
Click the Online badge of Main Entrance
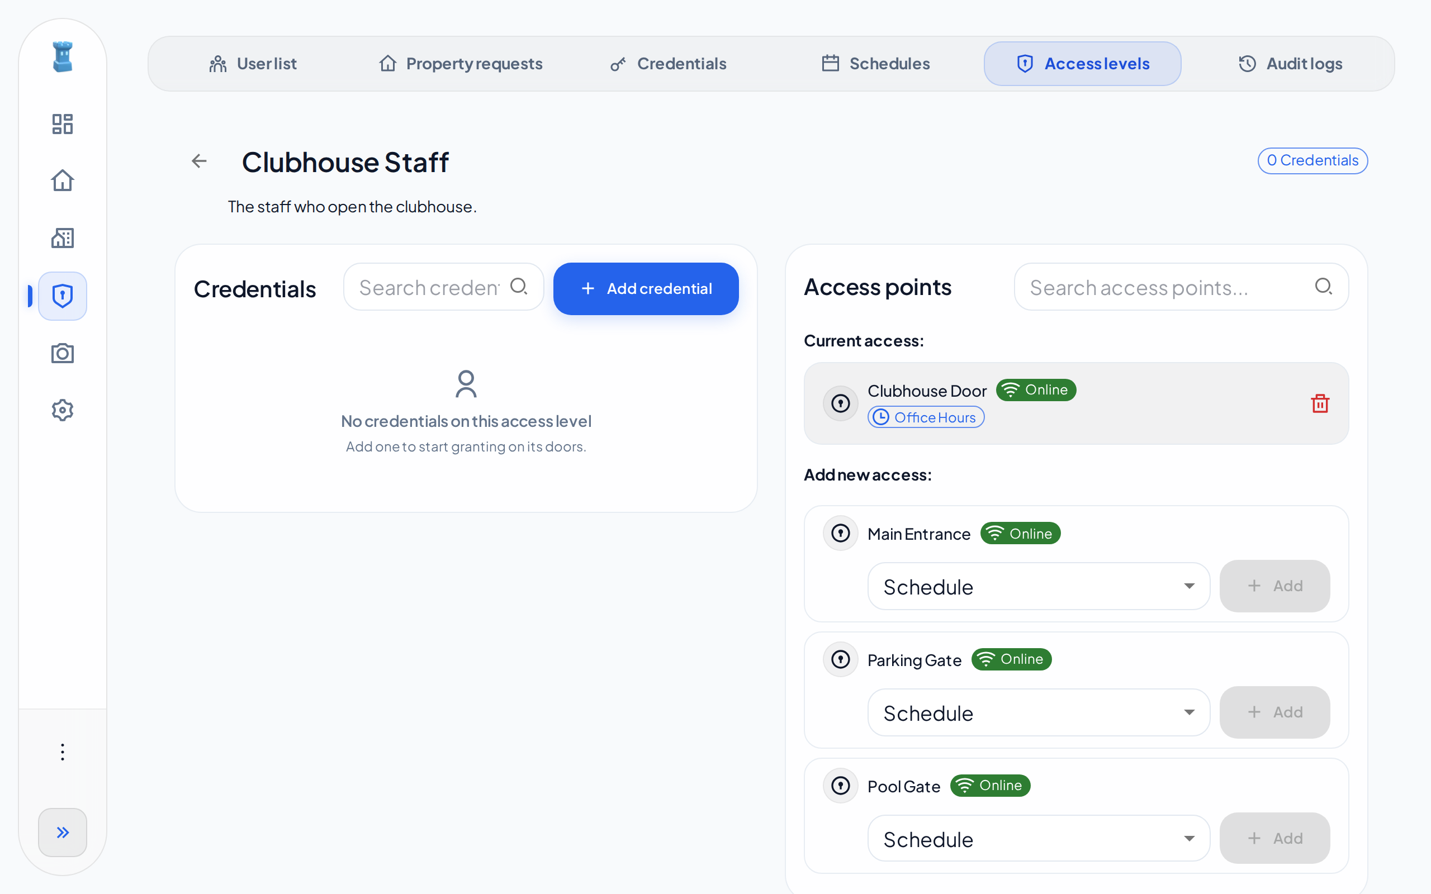tap(1020, 534)
